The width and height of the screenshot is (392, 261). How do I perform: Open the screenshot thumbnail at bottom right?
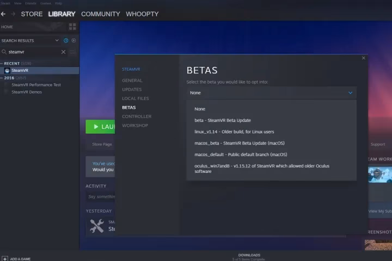(378, 245)
